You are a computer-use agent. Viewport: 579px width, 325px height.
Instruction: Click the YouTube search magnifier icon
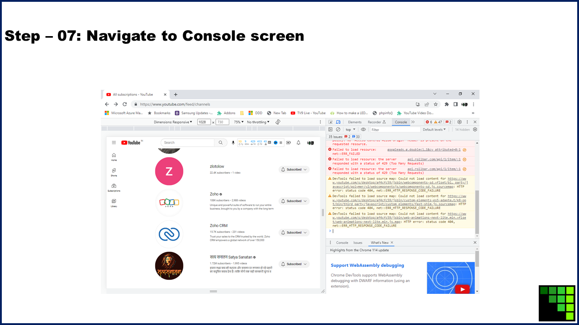tap(220, 142)
